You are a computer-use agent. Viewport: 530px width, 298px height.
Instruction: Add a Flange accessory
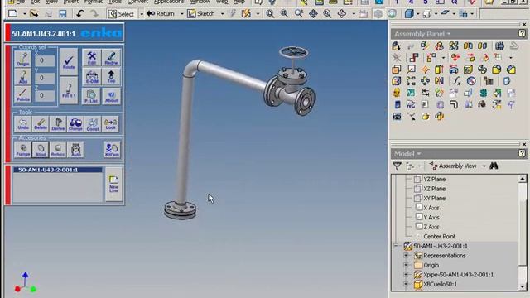coord(23,150)
